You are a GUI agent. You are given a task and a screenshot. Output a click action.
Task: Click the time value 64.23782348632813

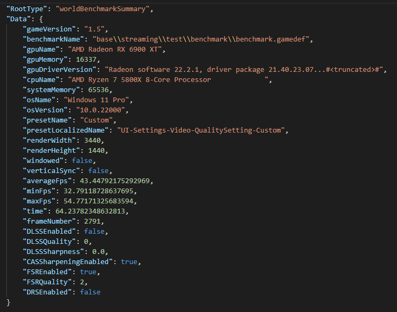90,211
